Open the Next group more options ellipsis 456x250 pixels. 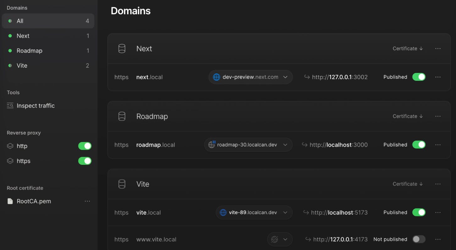point(438,48)
